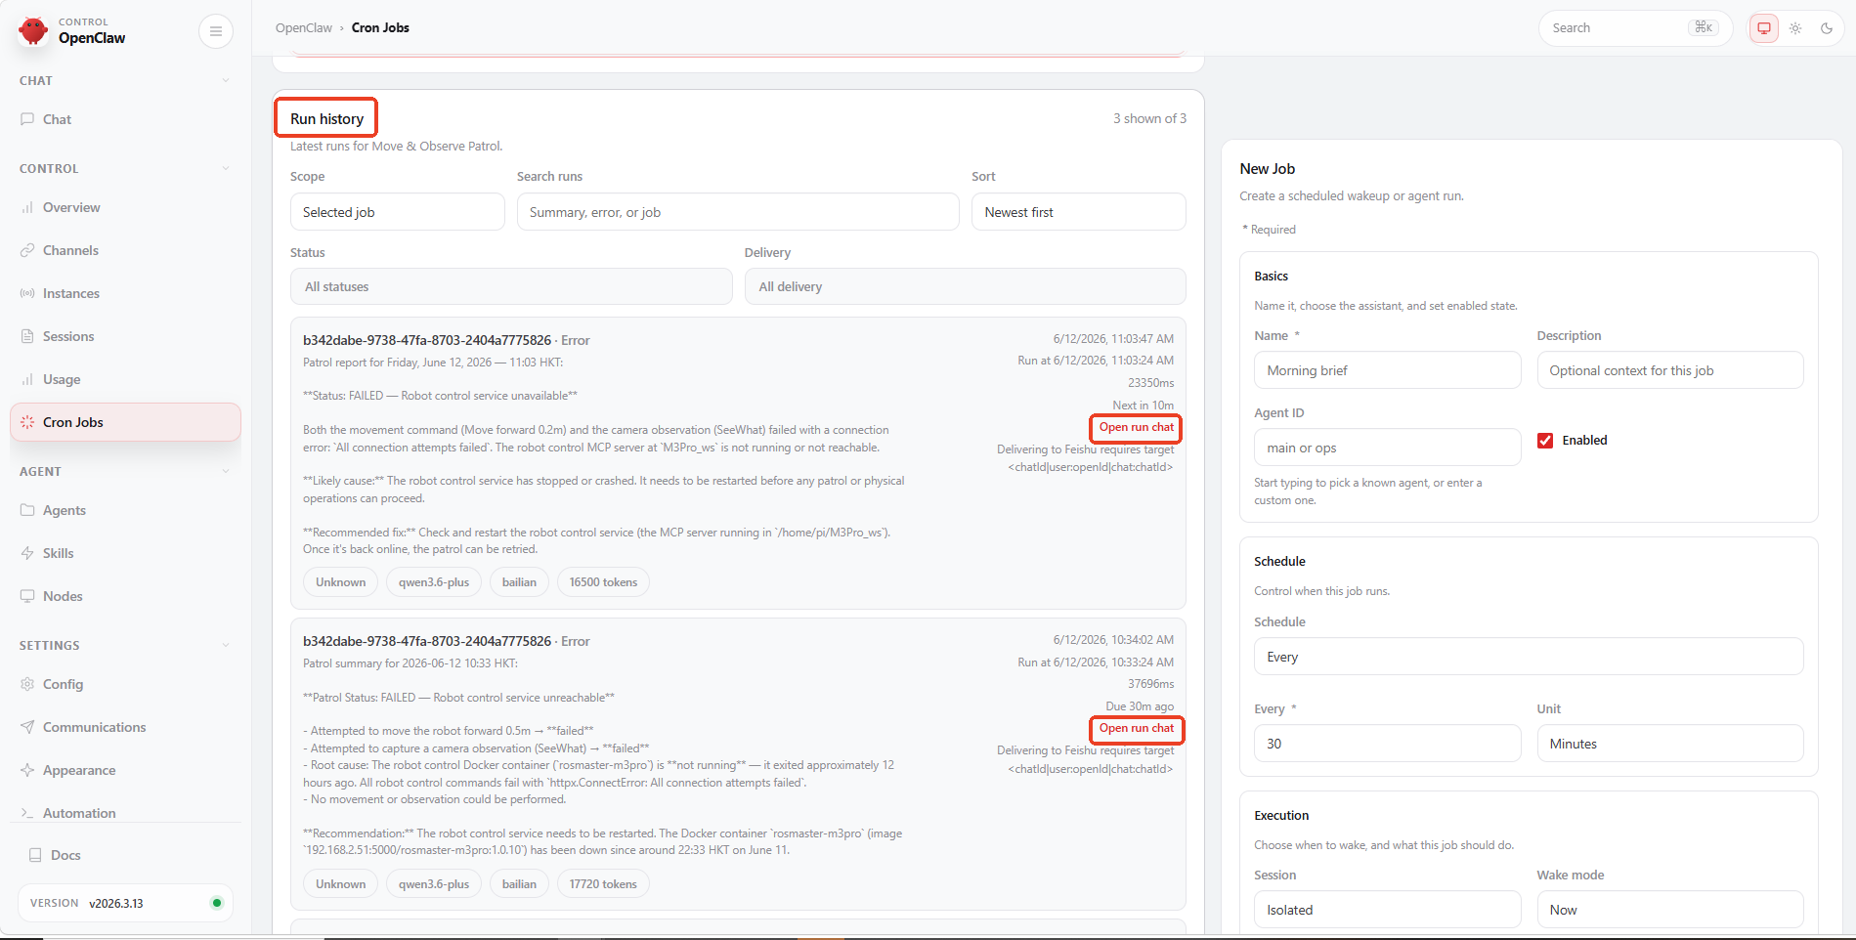Select the system theme monitor icon
Viewport: 1856px width, 940px height.
pos(1764,28)
